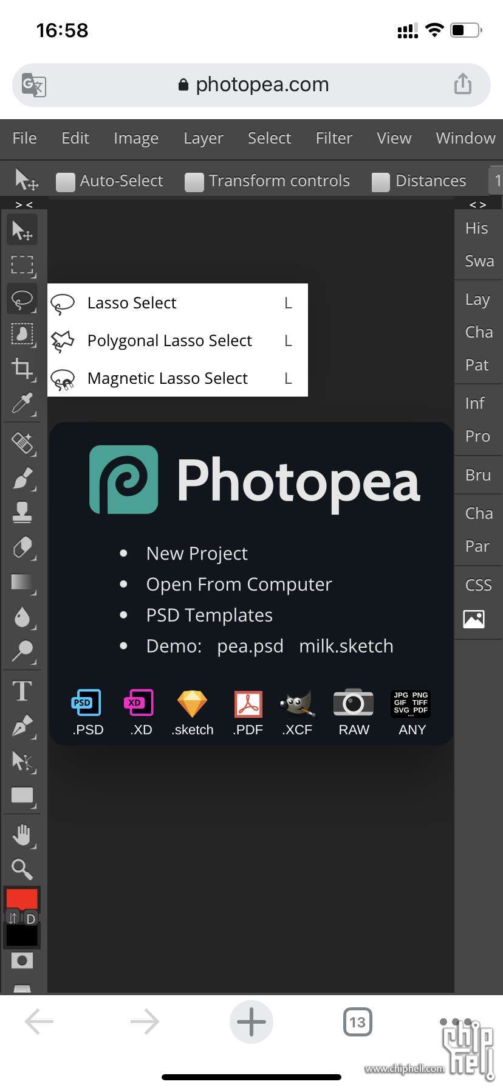
Task: Activate the Hand tool
Action: tap(22, 835)
